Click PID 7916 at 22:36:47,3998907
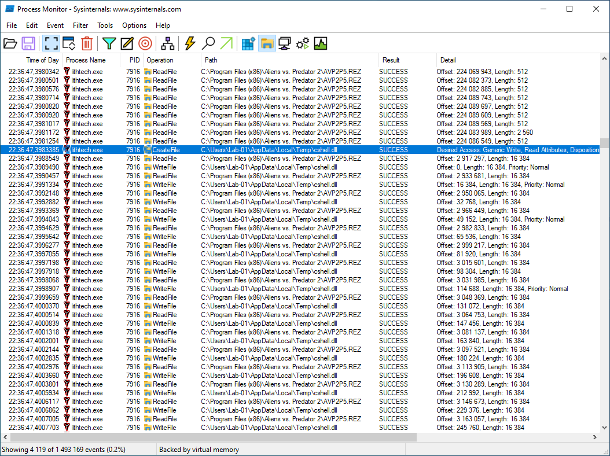 [x=133, y=289]
